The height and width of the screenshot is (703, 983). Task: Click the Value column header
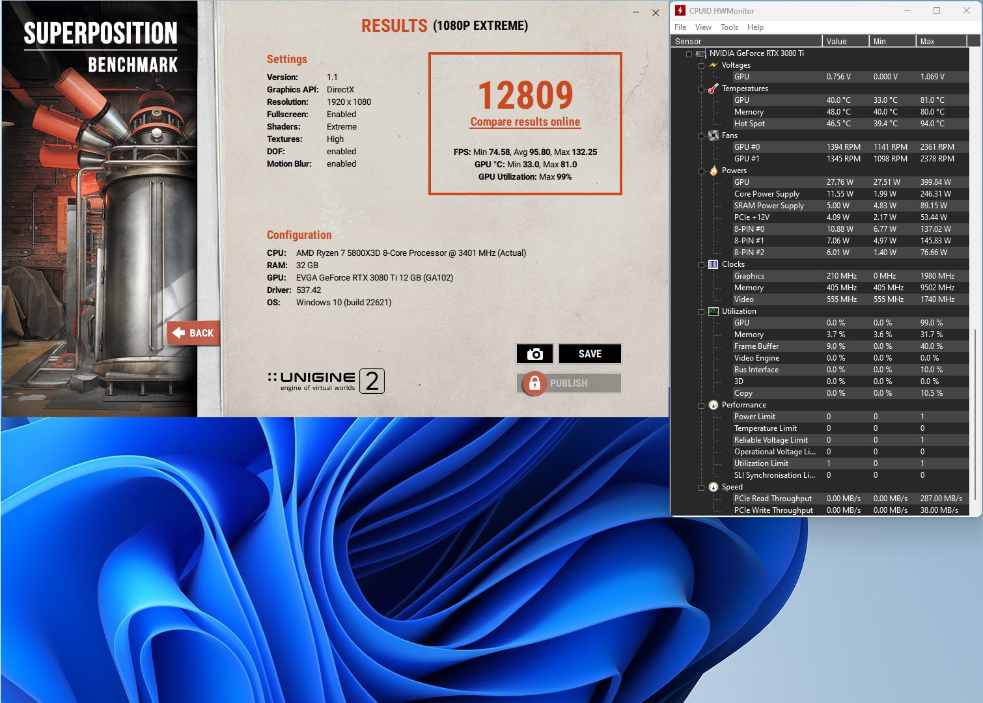click(846, 41)
